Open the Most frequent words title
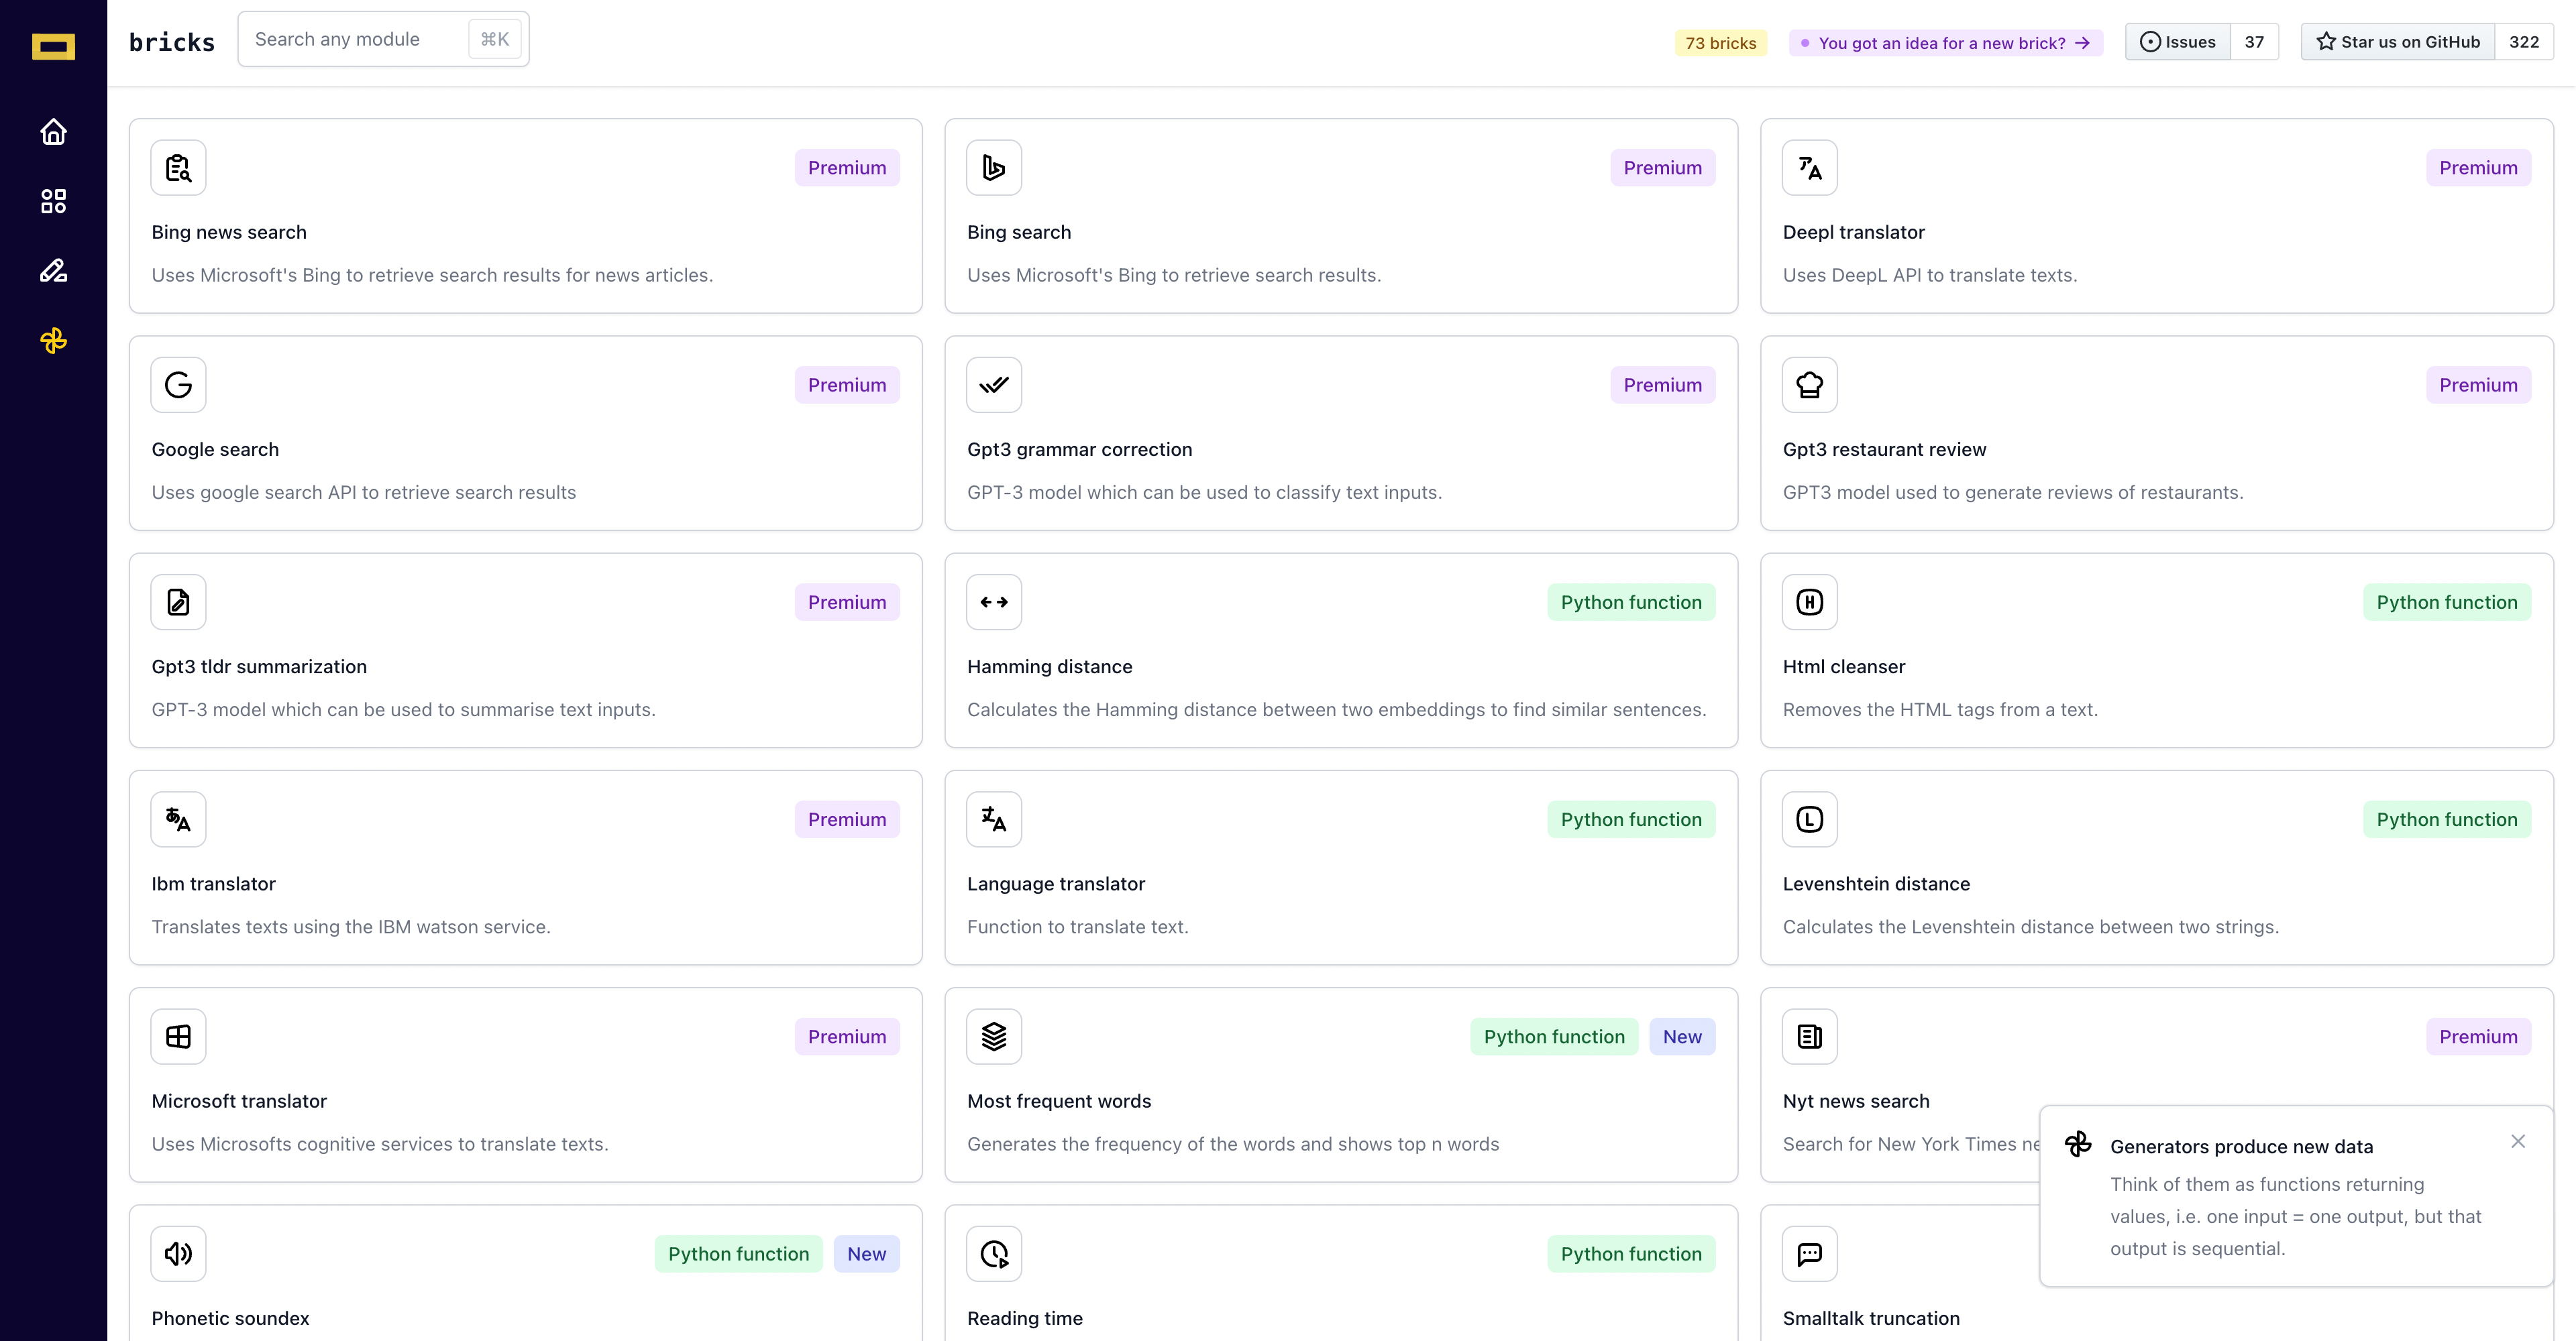This screenshot has width=2576, height=1341. click(1059, 1101)
